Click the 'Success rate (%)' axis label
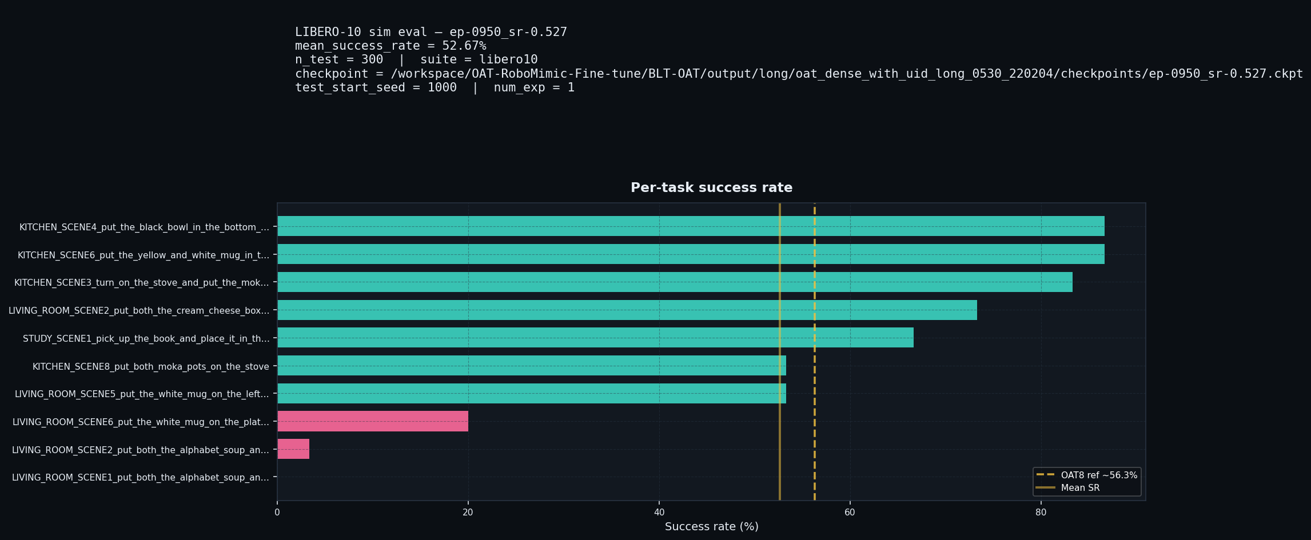The height and width of the screenshot is (540, 1311). coord(711,527)
